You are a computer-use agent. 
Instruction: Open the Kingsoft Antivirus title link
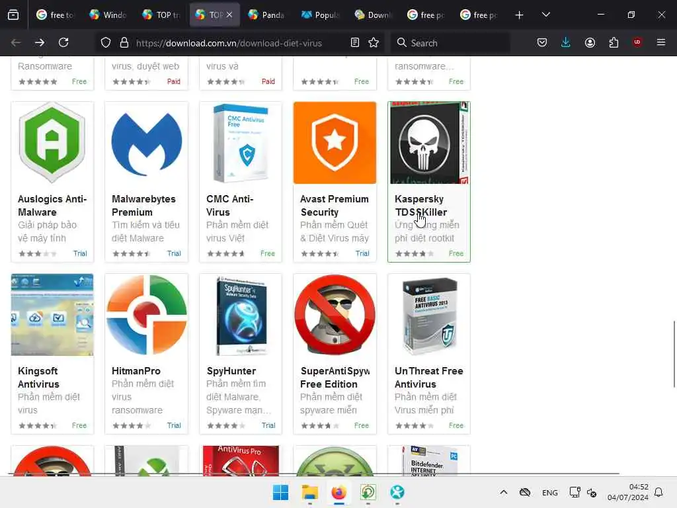click(39, 378)
